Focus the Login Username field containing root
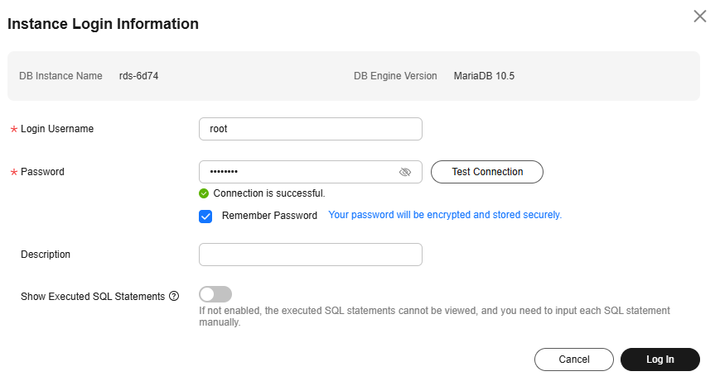 pyautogui.click(x=310, y=129)
